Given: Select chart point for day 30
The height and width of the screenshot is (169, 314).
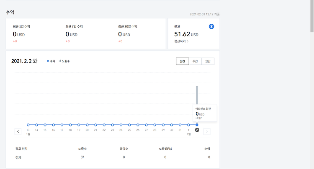Looking at the screenshot, I should pos(172,125).
